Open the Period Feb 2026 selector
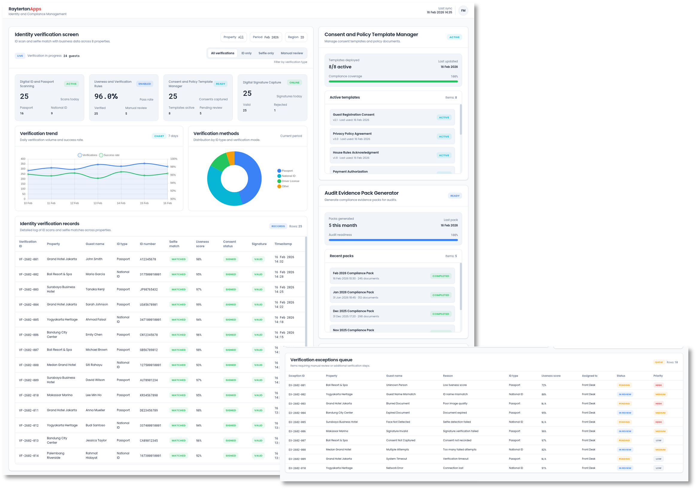This screenshot has height=490, width=697. (x=266, y=37)
